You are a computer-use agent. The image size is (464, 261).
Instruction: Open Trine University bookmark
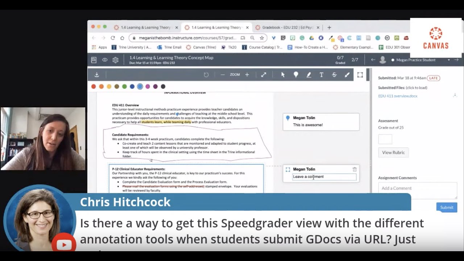click(132, 47)
